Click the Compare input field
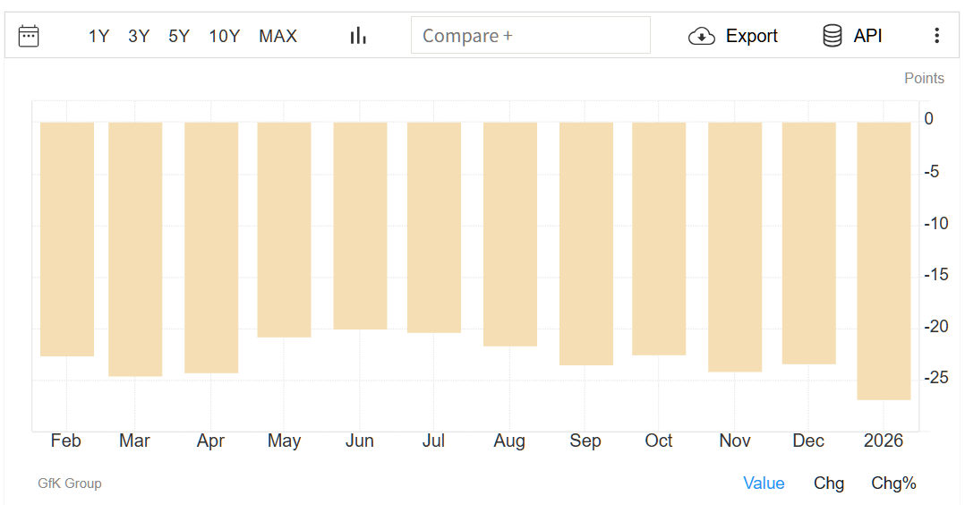The image size is (965, 505). click(x=530, y=36)
